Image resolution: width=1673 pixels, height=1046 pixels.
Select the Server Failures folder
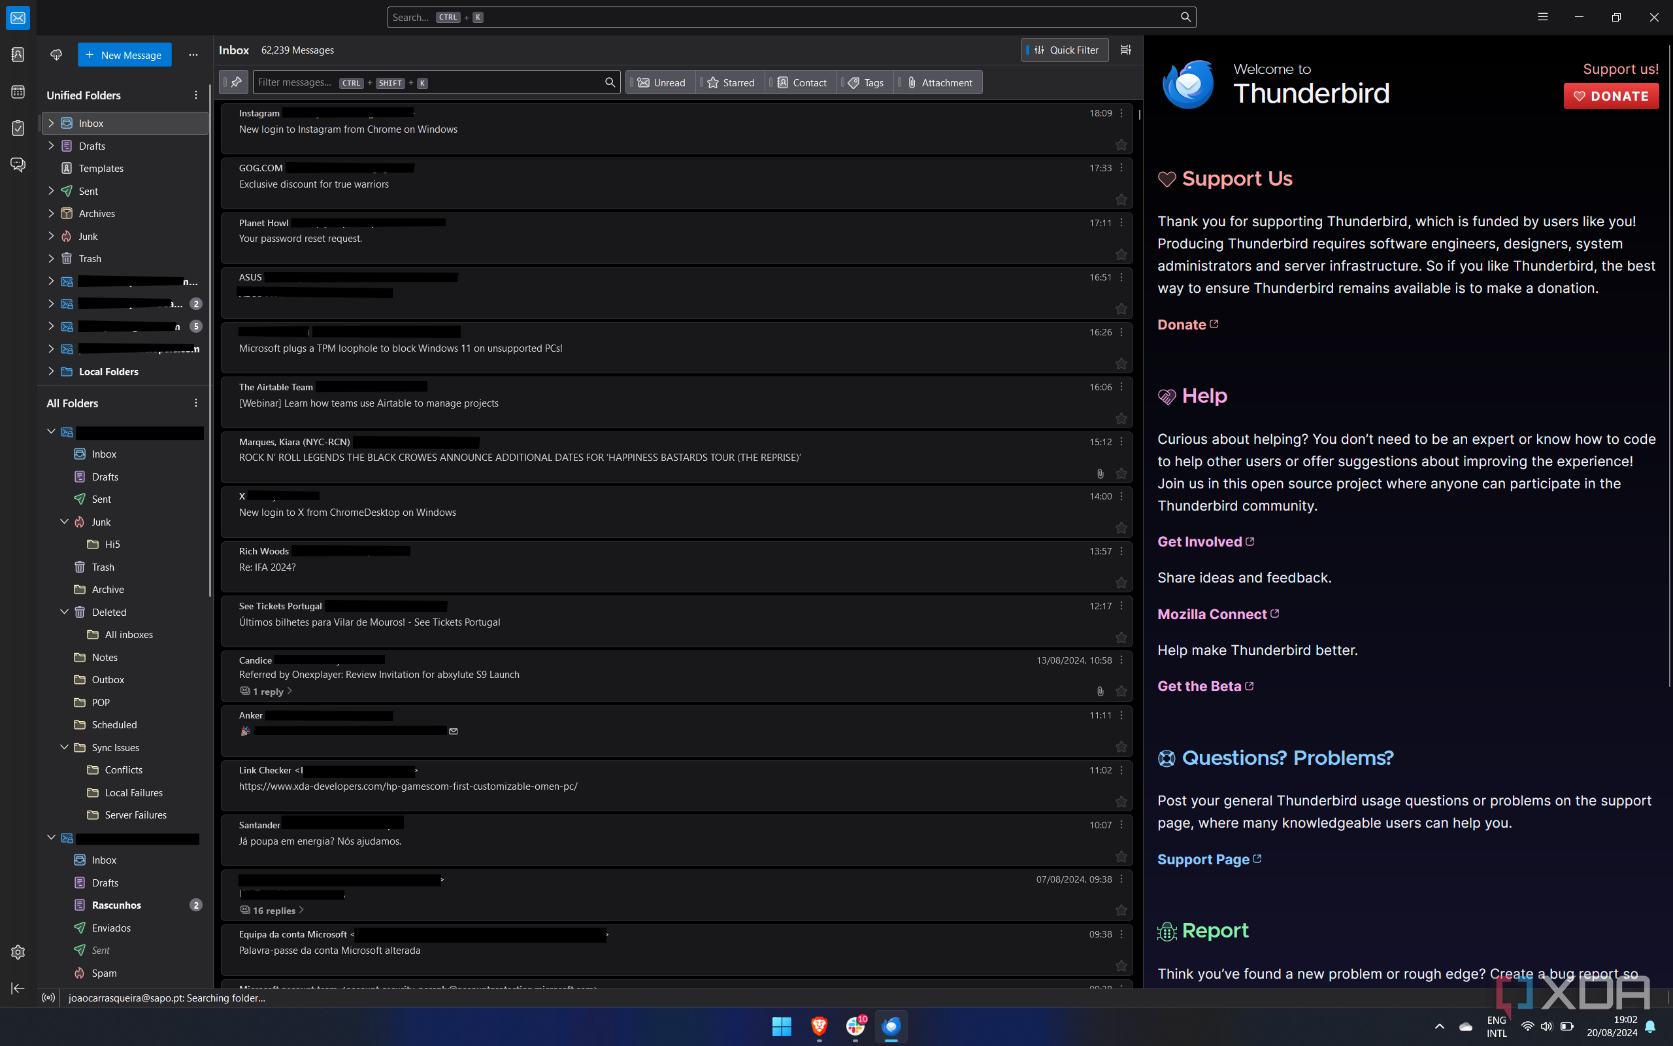124,815
